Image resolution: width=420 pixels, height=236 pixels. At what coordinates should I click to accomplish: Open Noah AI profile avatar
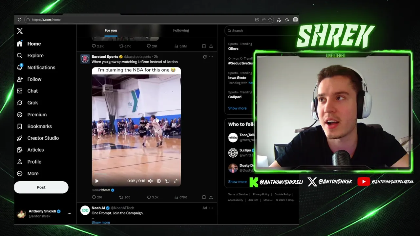[85, 210]
